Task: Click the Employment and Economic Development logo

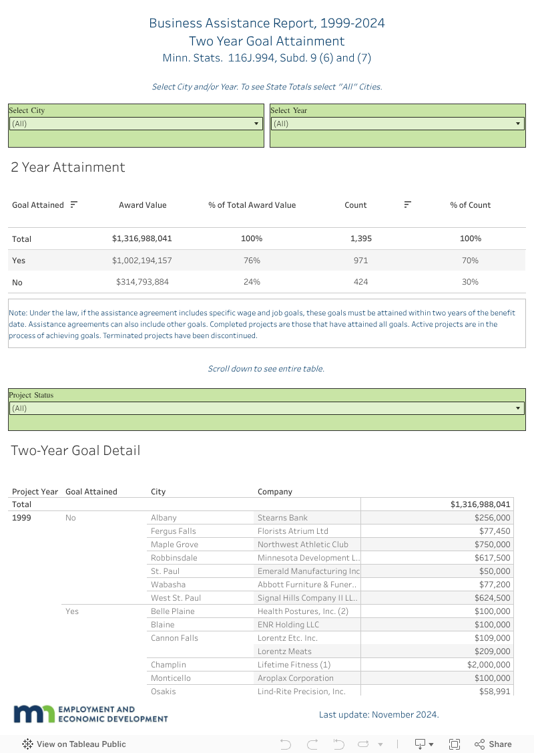Action: pyautogui.click(x=91, y=714)
